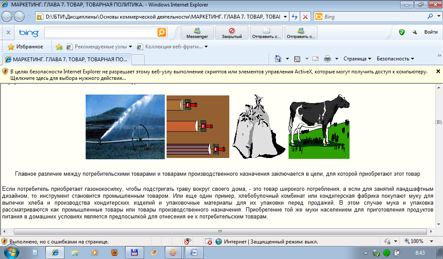Open the Рекомендуемые узлы dropdown
The height and width of the screenshot is (259, 443).
click(x=99, y=47)
